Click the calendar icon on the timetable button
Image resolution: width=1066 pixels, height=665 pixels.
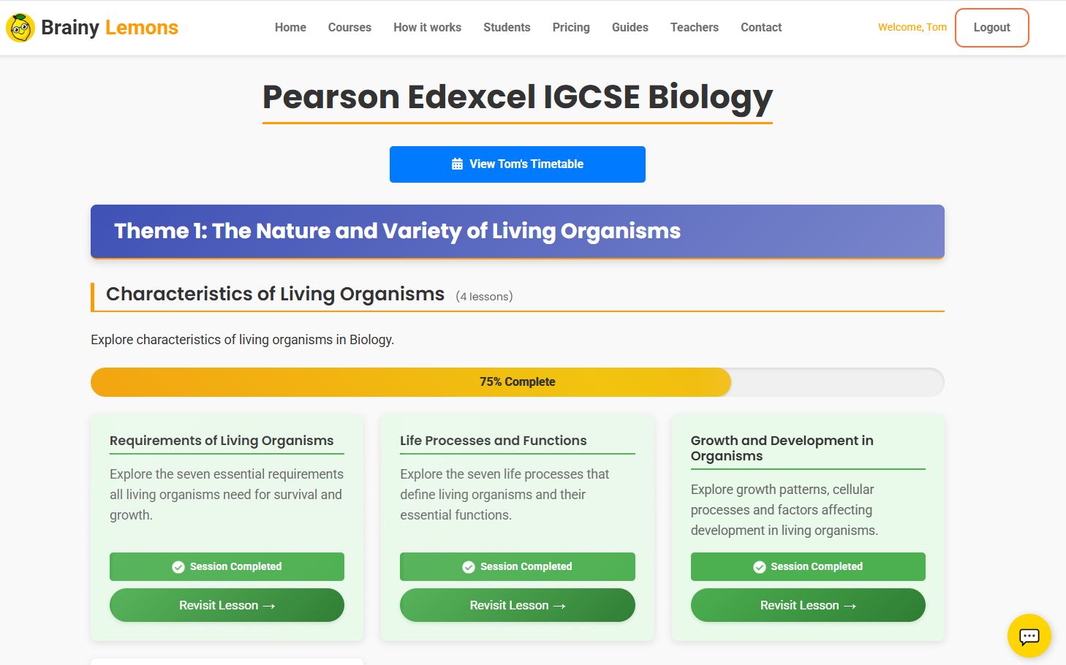457,164
